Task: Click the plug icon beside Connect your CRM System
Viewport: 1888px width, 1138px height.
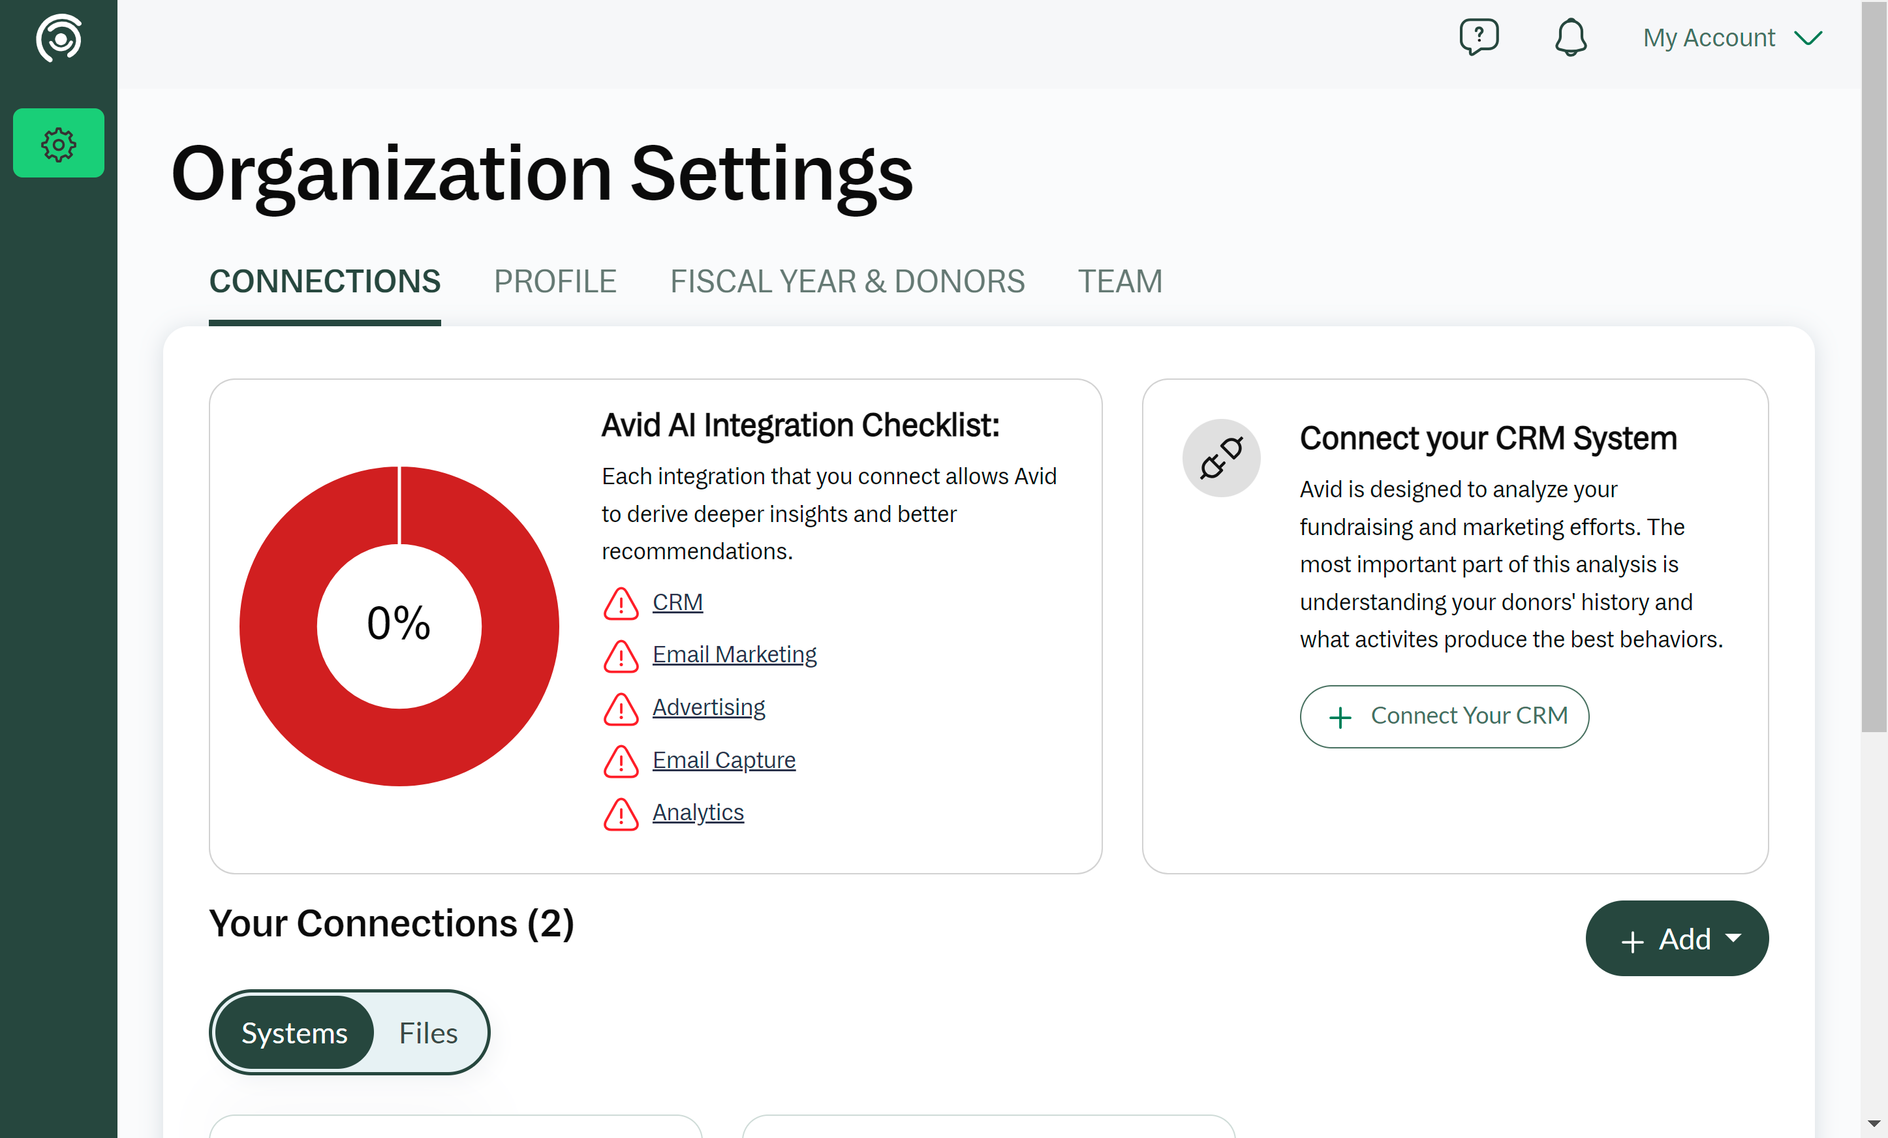Action: click(1220, 457)
